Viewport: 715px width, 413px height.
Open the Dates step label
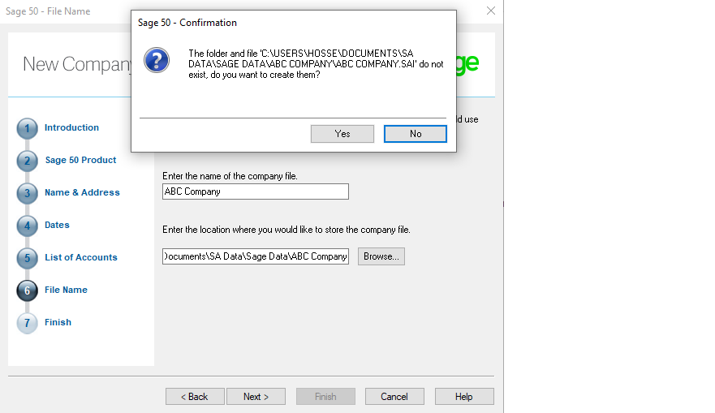point(57,225)
